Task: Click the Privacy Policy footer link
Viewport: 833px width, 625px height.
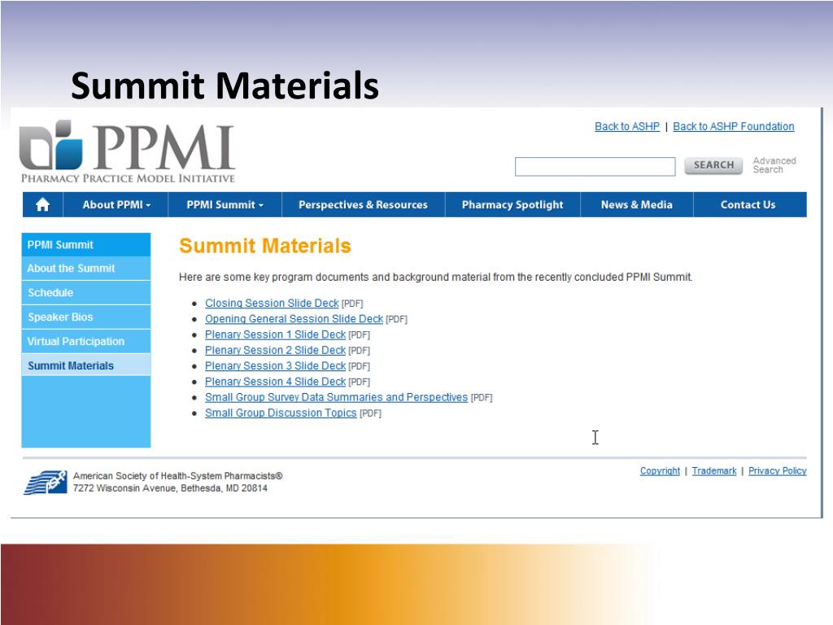Action: [777, 471]
